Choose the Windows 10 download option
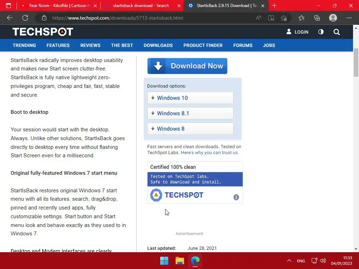This screenshot has height=269, width=359. (x=190, y=98)
